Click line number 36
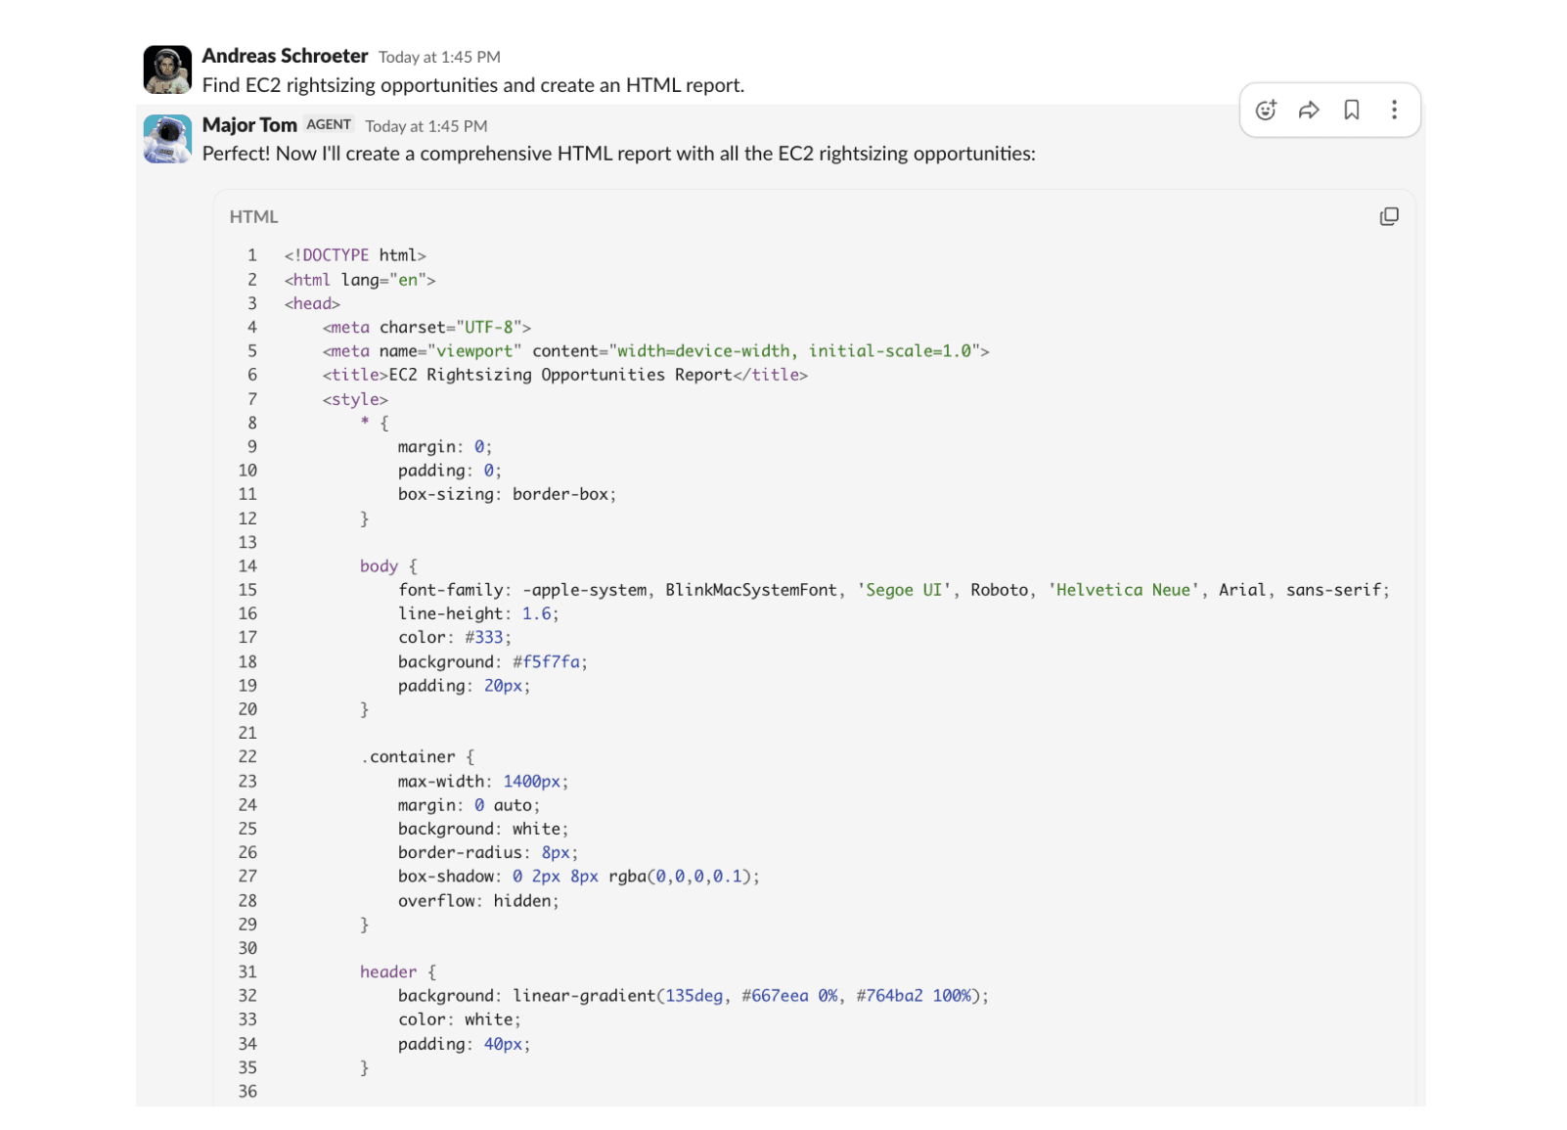This screenshot has height=1130, width=1567. (248, 1091)
